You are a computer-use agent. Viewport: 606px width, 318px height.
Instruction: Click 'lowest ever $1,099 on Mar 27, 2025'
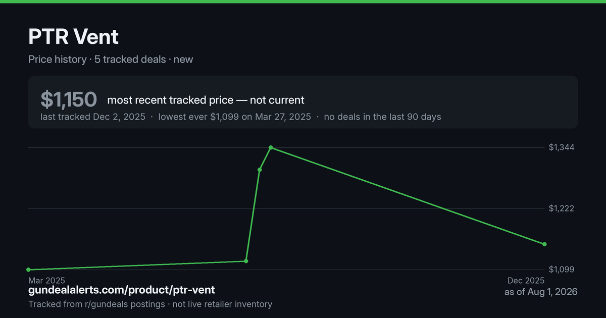(235, 117)
